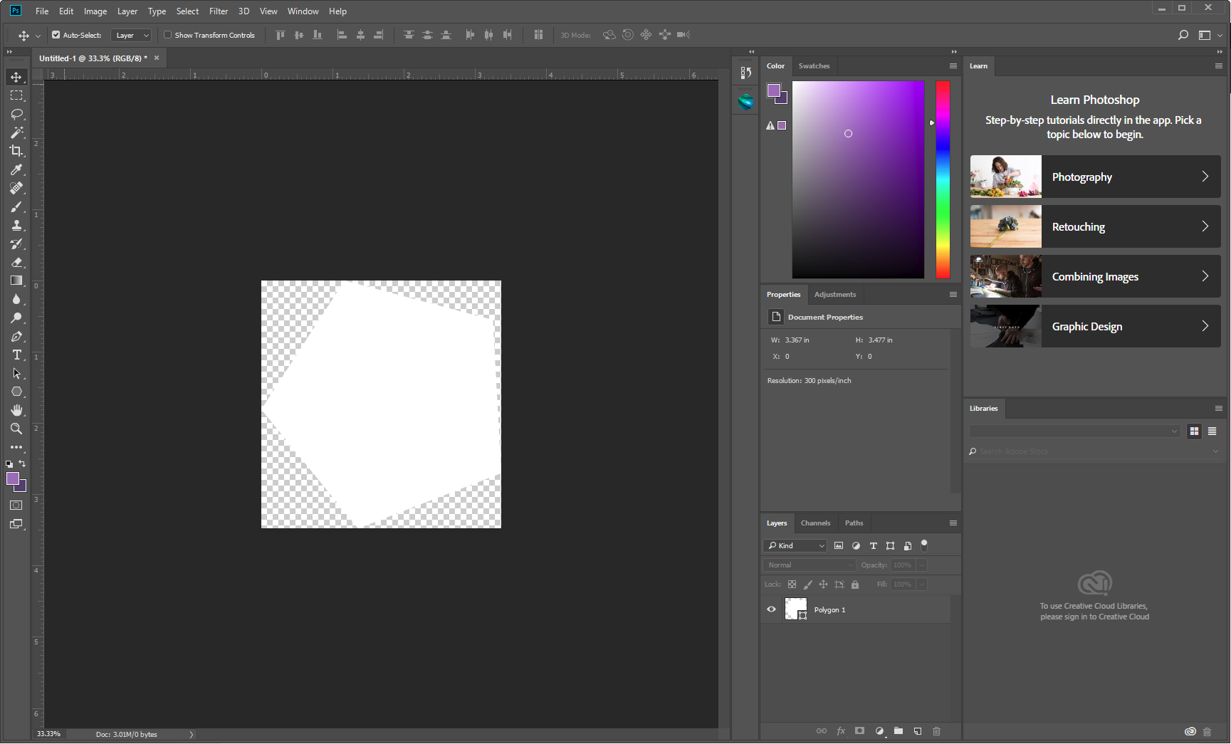Enable Show Transform Controls checkbox
The width and height of the screenshot is (1231, 744).
click(168, 35)
